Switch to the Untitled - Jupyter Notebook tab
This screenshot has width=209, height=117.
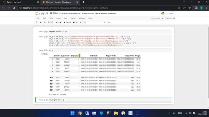click(60, 2)
